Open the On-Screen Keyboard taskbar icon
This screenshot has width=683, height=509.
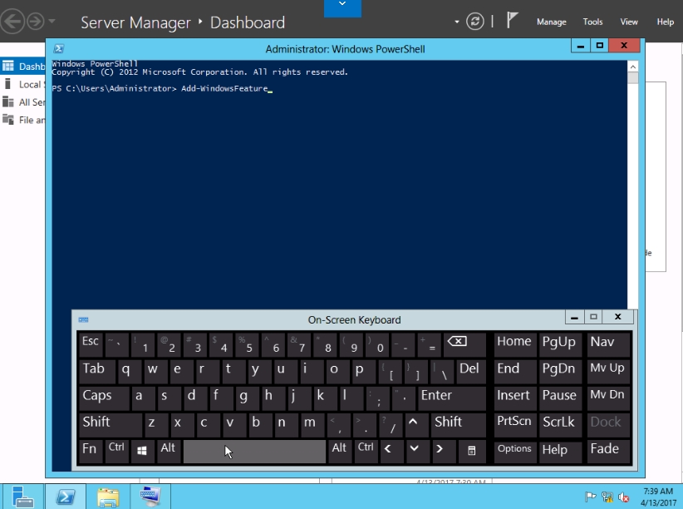(x=150, y=497)
